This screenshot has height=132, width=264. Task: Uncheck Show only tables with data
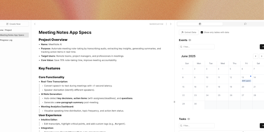coord(202,32)
